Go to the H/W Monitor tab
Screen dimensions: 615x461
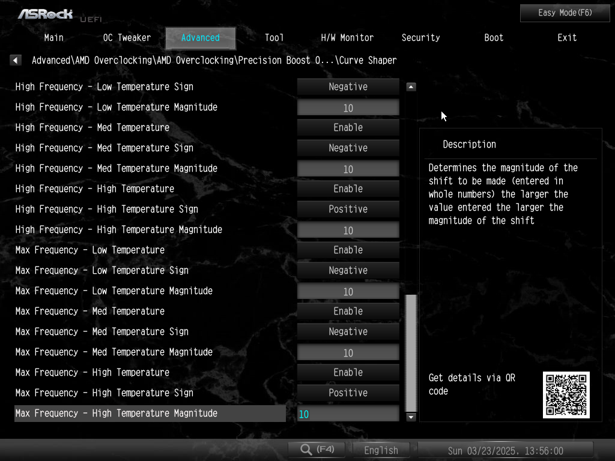(x=347, y=38)
